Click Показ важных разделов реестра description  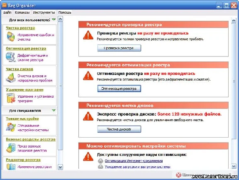[32, 148]
